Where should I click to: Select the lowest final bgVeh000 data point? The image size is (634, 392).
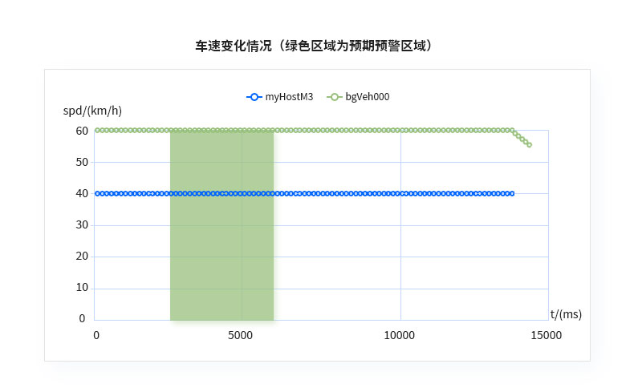click(x=529, y=145)
